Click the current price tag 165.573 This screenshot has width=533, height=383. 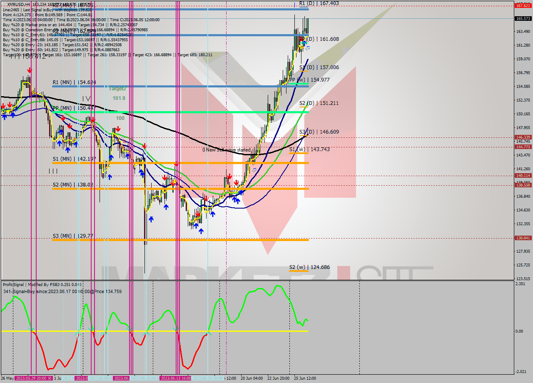point(523,19)
